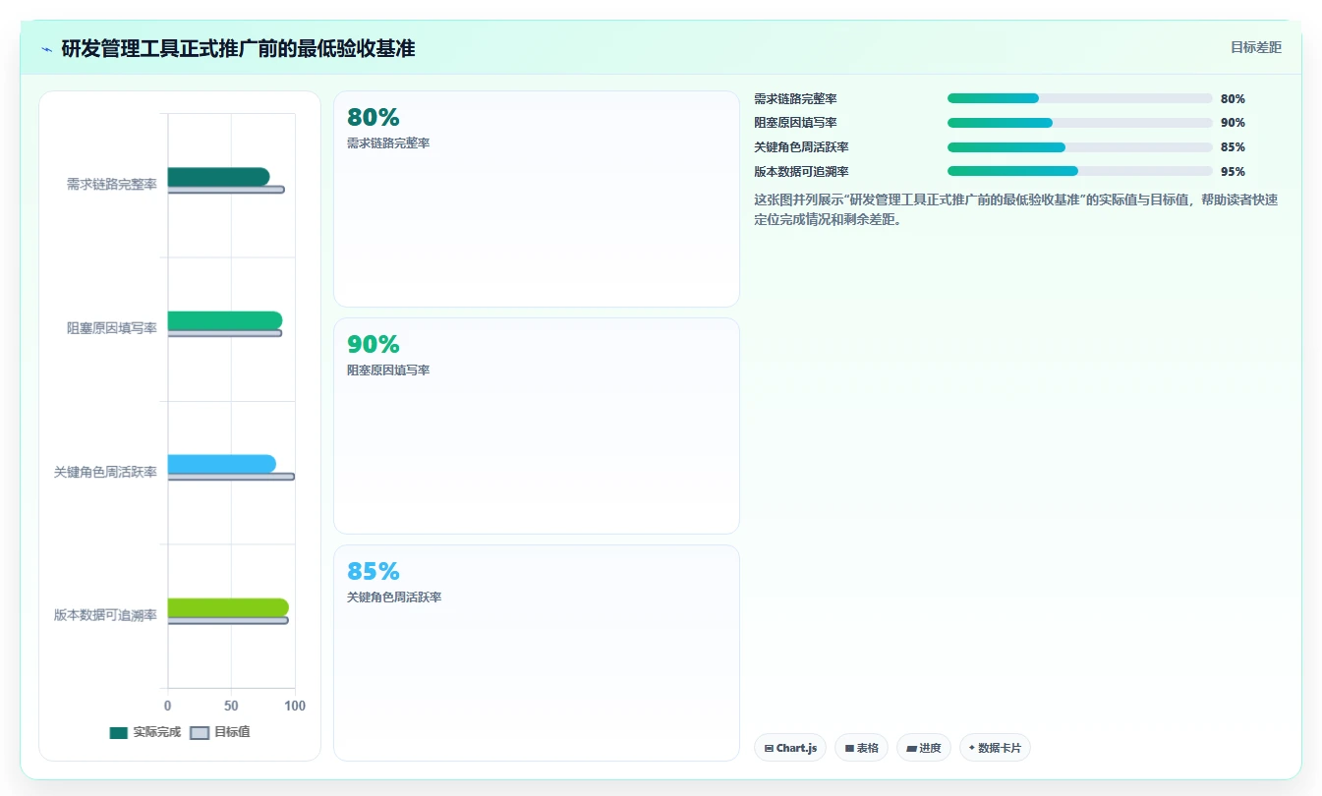Toggle the 实际完成 legend item

145,732
